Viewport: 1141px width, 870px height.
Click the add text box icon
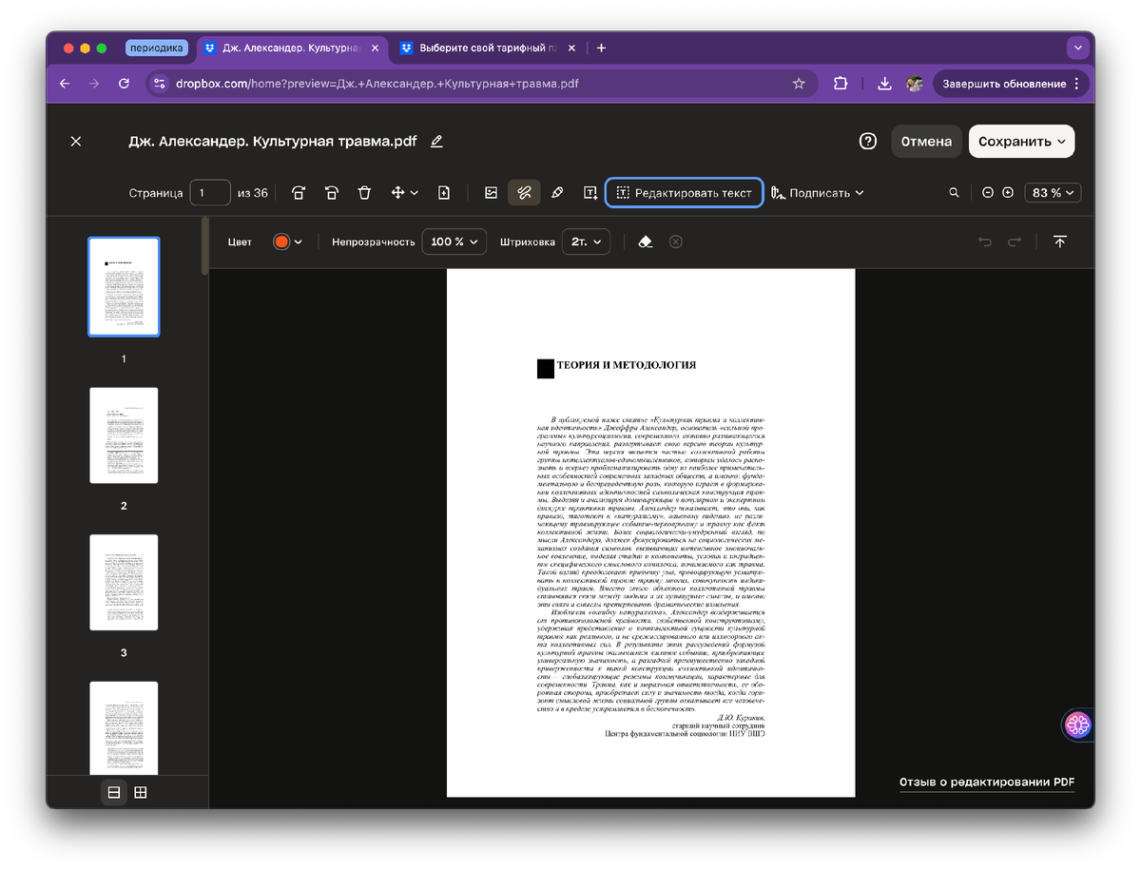pos(590,192)
